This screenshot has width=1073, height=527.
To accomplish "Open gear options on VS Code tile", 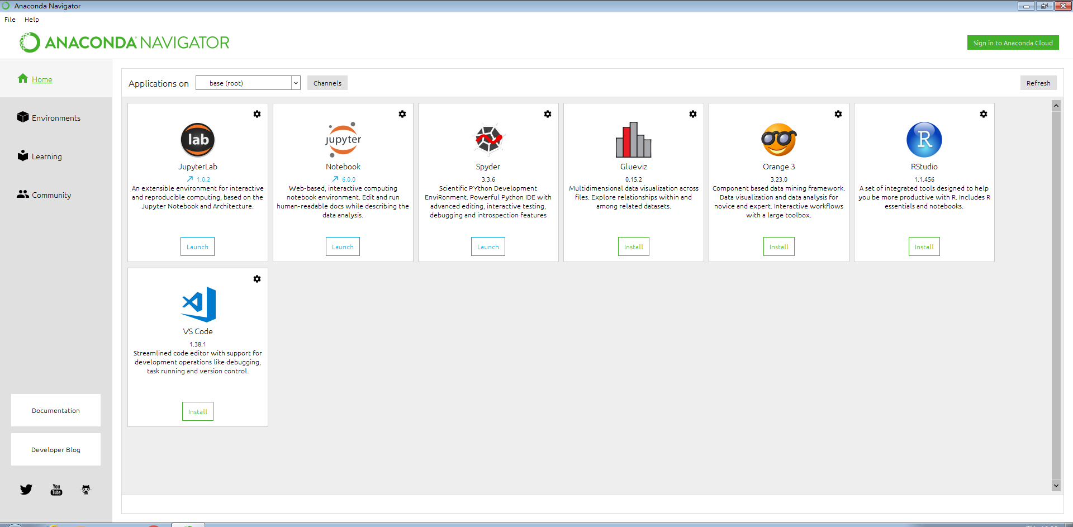I will pyautogui.click(x=257, y=279).
